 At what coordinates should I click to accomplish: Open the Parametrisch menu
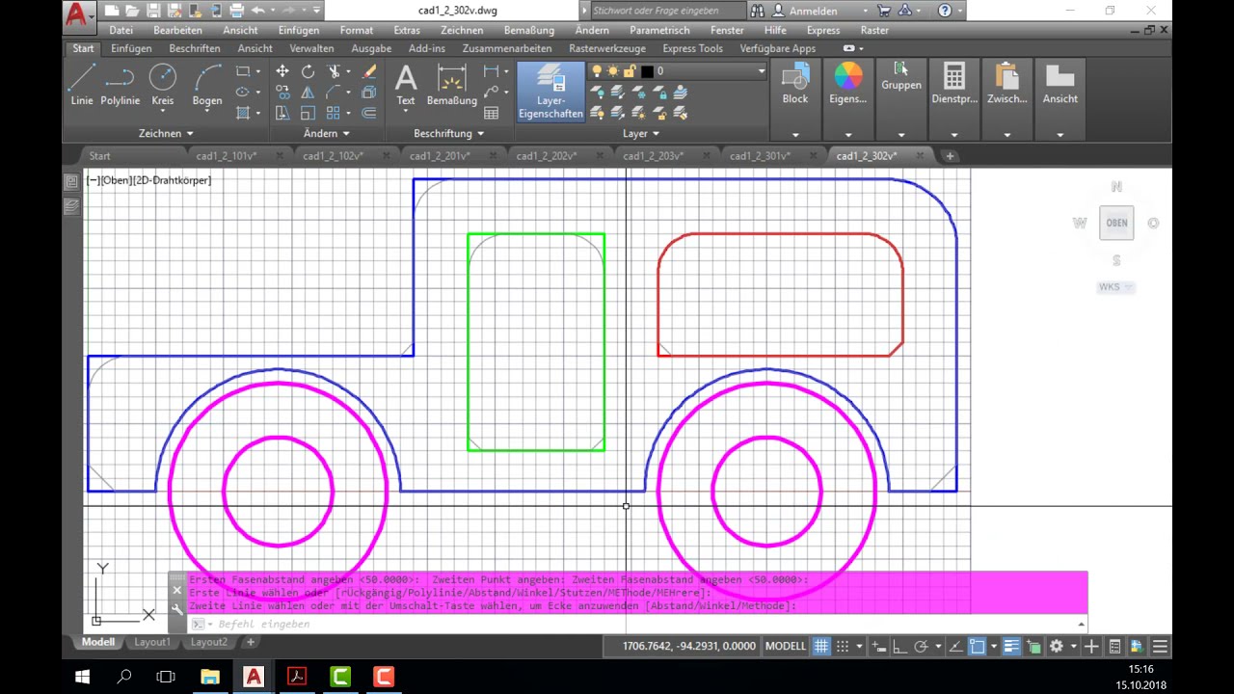pos(659,30)
